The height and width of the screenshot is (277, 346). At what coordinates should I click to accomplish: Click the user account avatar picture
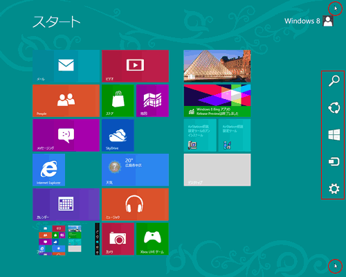pos(328,21)
